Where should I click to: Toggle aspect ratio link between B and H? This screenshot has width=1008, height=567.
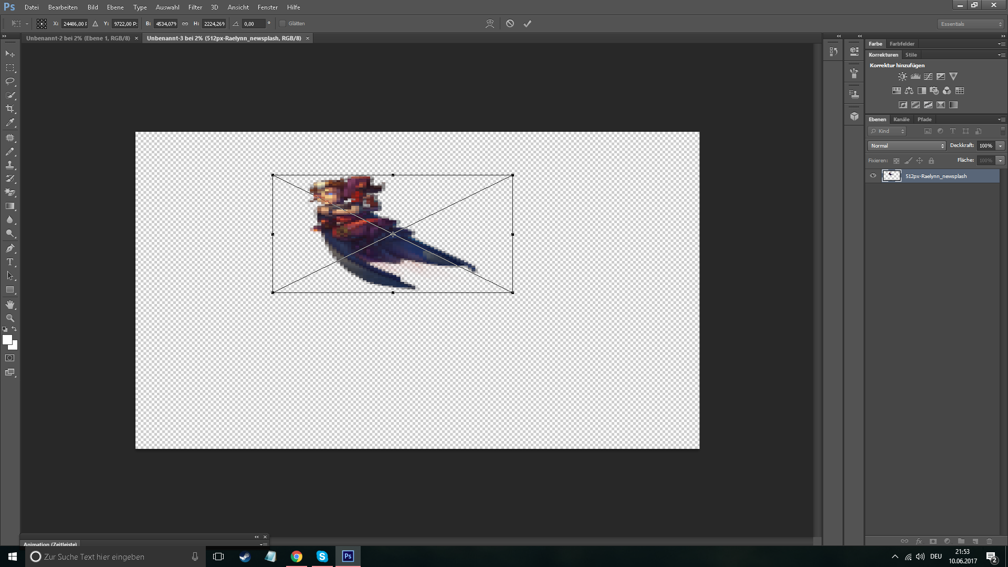185,24
